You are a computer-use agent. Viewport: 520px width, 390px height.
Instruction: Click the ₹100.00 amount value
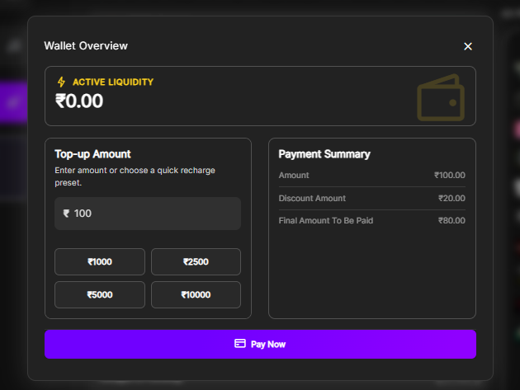point(450,175)
